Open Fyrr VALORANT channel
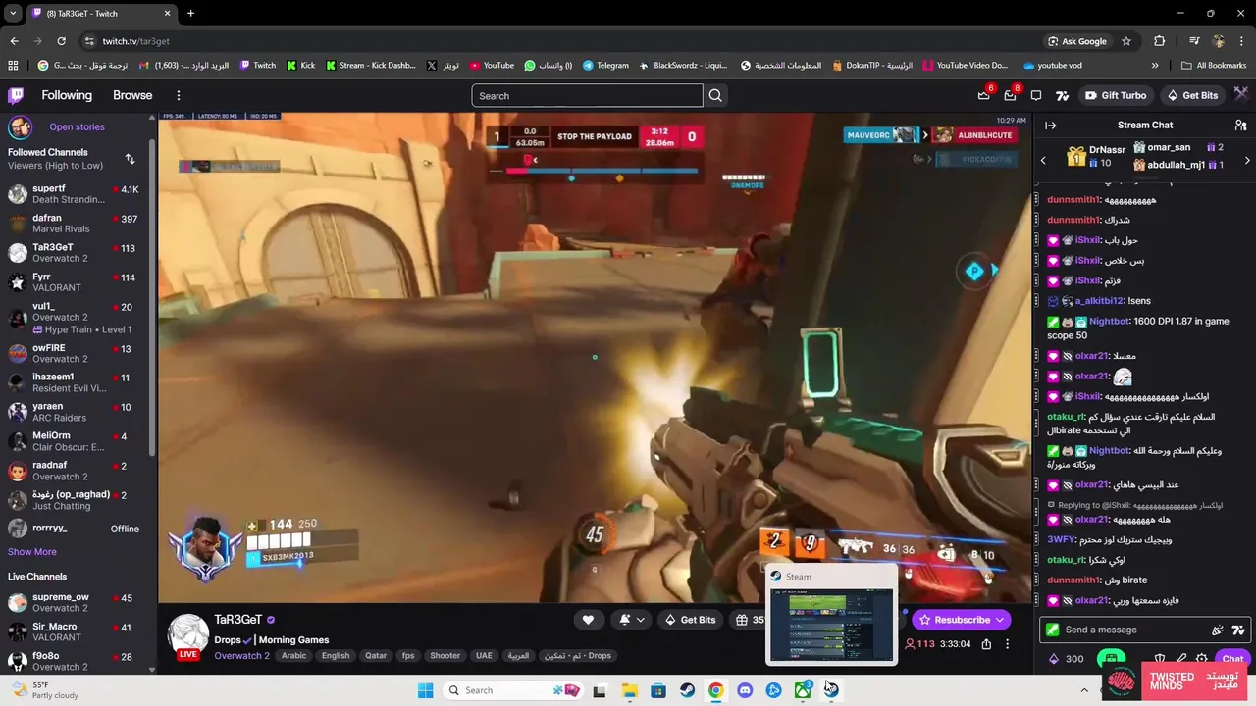This screenshot has height=706, width=1256. tap(75, 281)
